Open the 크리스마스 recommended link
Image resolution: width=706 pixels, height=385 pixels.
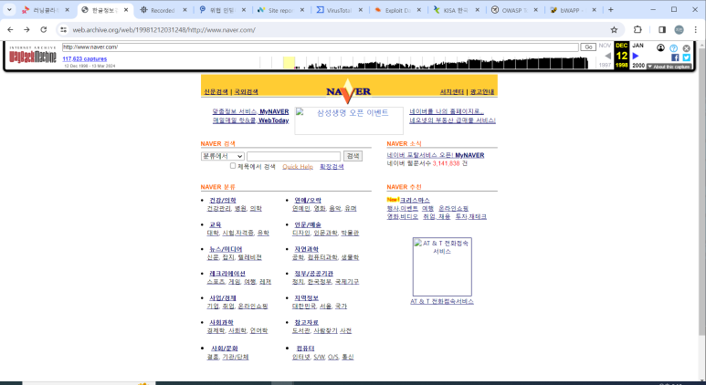pos(415,200)
